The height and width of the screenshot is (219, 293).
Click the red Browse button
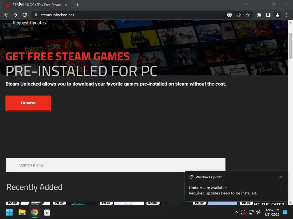(x=28, y=103)
